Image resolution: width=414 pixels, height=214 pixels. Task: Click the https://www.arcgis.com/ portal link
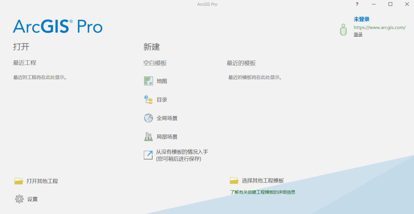pos(379,28)
